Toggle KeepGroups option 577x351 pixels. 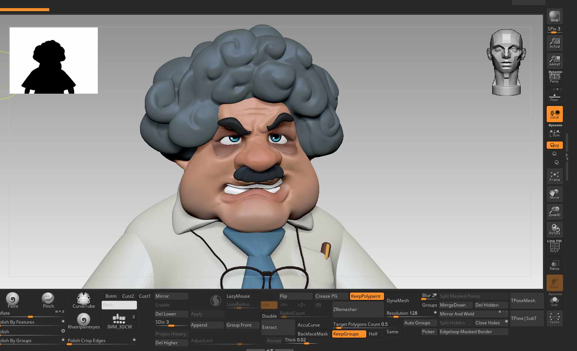coord(349,334)
